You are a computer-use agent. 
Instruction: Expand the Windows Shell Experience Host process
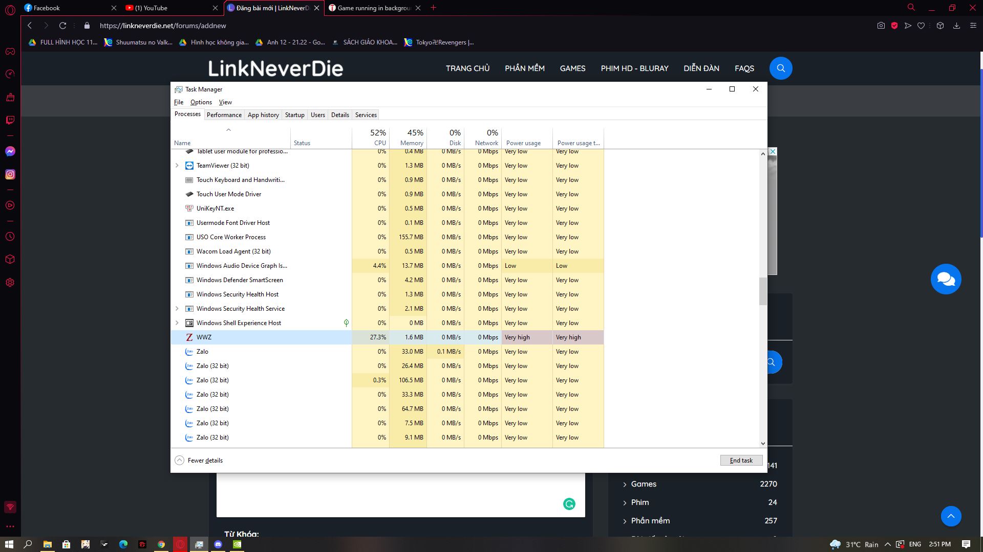(177, 322)
